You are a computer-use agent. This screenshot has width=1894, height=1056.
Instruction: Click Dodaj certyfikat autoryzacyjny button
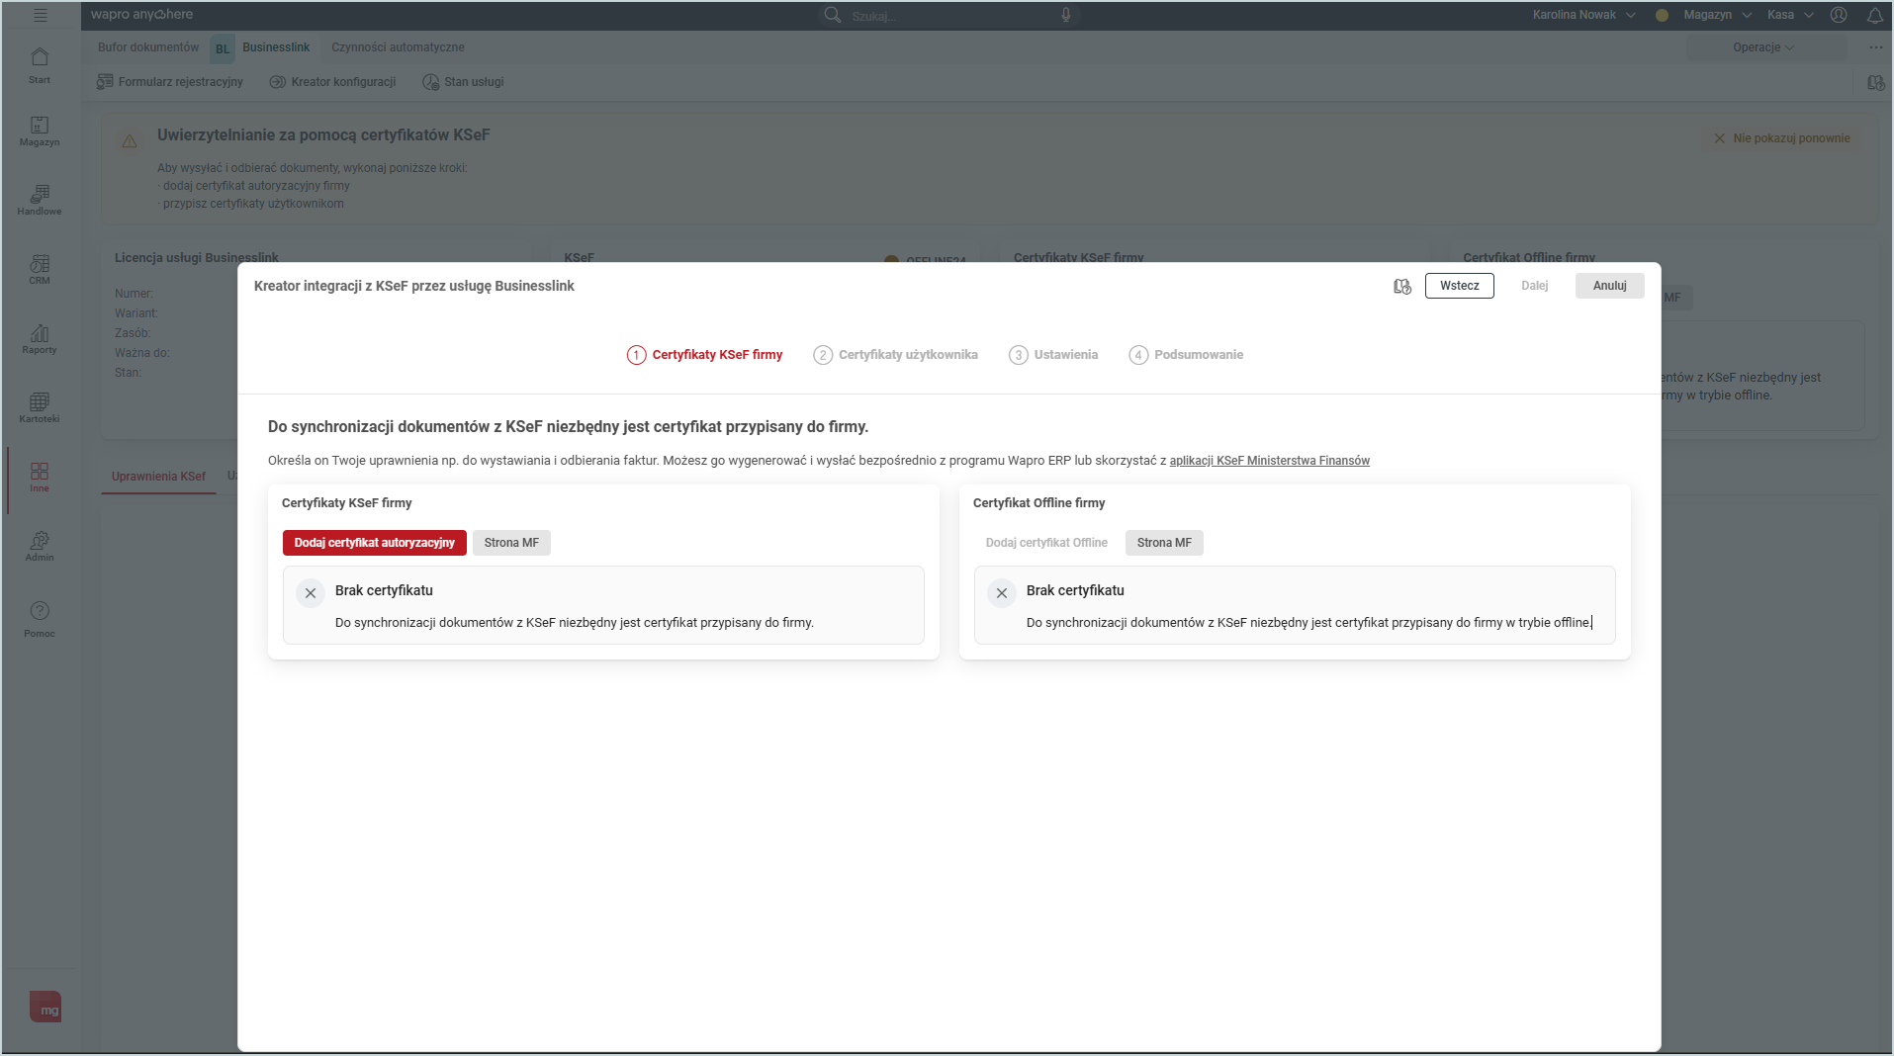point(375,543)
